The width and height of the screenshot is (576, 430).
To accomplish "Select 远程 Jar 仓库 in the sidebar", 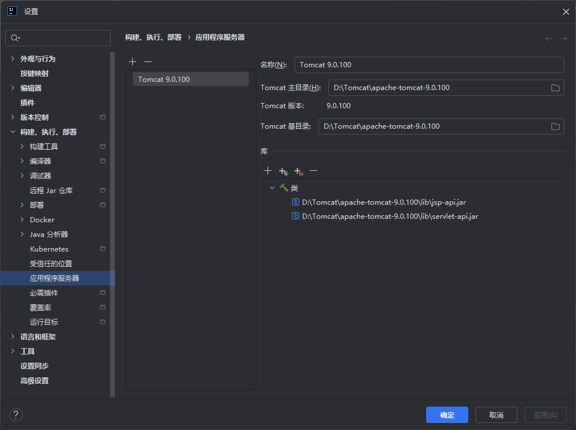I will pos(51,191).
